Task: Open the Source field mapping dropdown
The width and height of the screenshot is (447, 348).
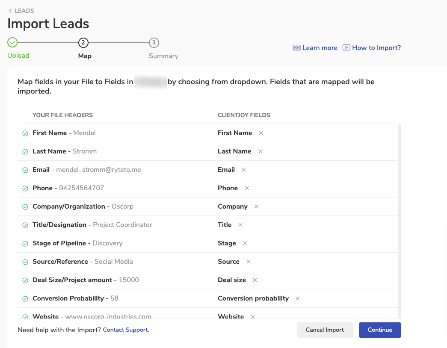Action: (228, 262)
